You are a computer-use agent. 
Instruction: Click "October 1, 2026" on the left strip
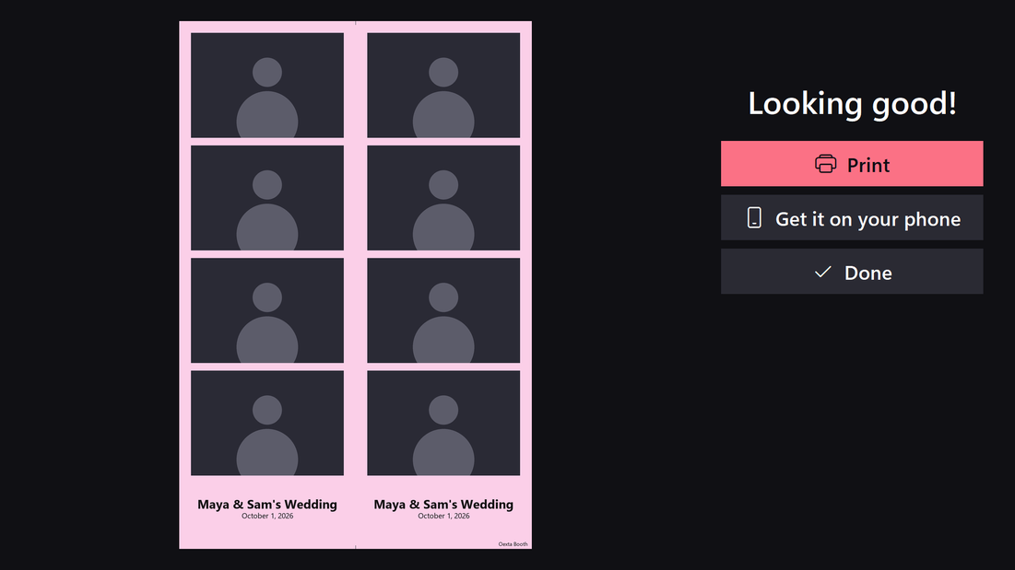[267, 516]
